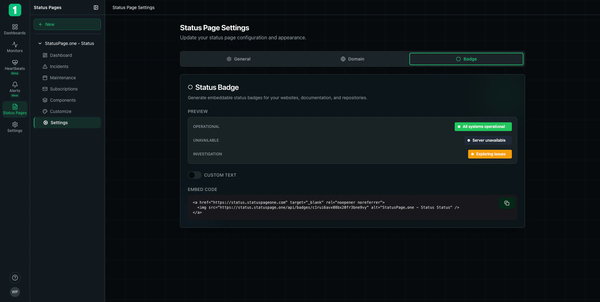The height and width of the screenshot is (302, 600).
Task: Click the green All systems operational badge
Action: 483,126
